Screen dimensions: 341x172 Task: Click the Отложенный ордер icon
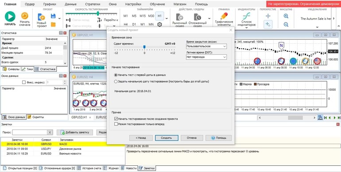coord(198,17)
